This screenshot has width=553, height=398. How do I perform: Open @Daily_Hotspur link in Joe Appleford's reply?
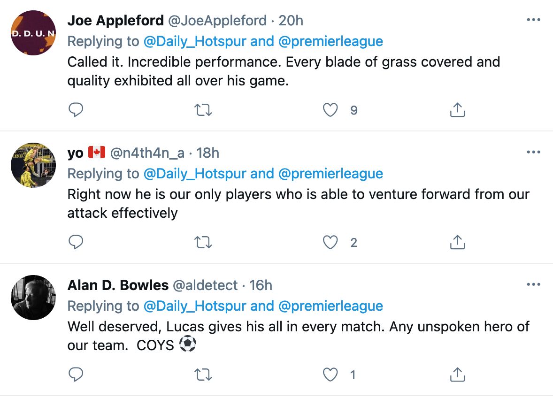click(x=194, y=41)
